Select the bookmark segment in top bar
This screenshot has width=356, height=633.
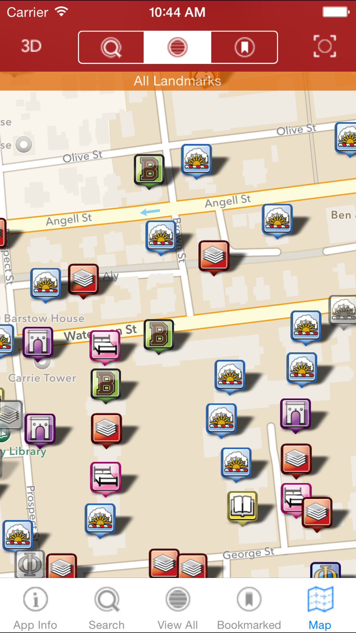pyautogui.click(x=244, y=47)
